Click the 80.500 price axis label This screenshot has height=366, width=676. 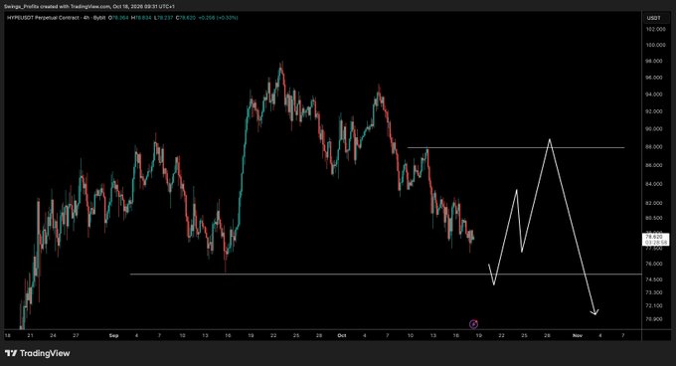(654, 218)
